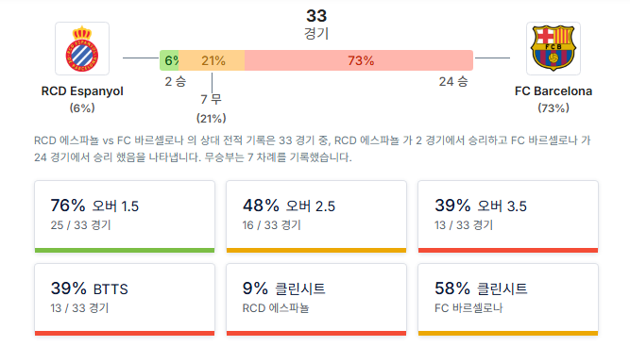The image size is (630, 346).
Task: Open the 39% BTTS stat card
Action: click(x=125, y=300)
